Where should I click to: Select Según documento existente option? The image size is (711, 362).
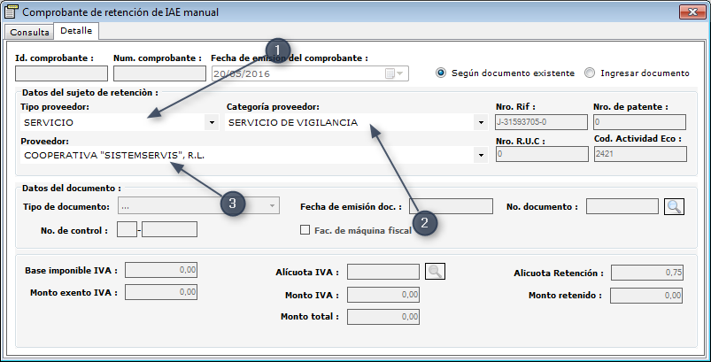click(x=505, y=73)
